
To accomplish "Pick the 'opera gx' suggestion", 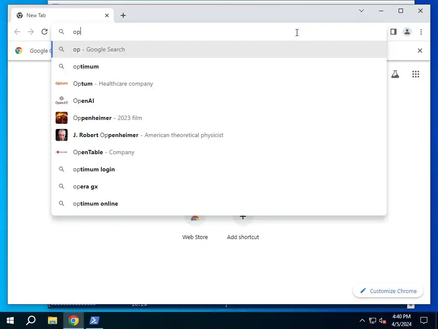I will tap(219, 186).
